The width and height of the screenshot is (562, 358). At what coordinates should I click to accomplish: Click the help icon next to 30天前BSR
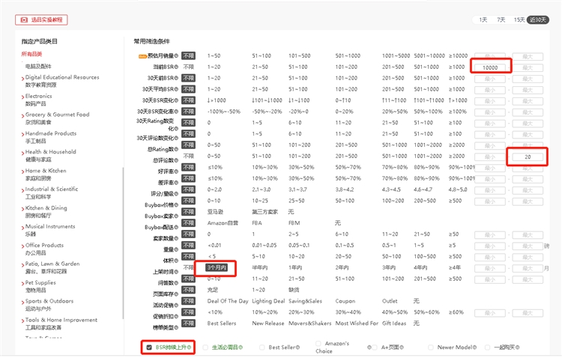[x=176, y=78]
